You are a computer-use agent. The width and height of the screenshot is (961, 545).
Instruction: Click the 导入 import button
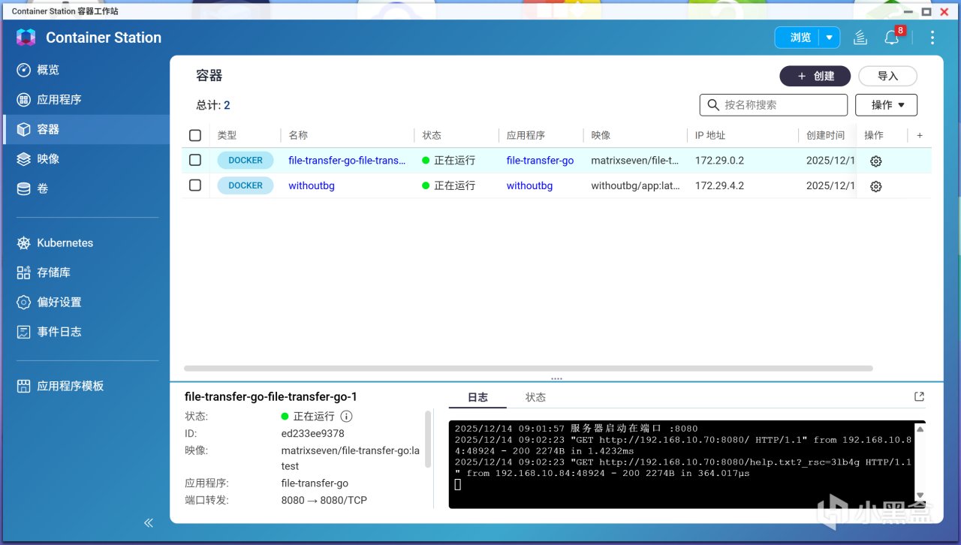click(x=887, y=76)
